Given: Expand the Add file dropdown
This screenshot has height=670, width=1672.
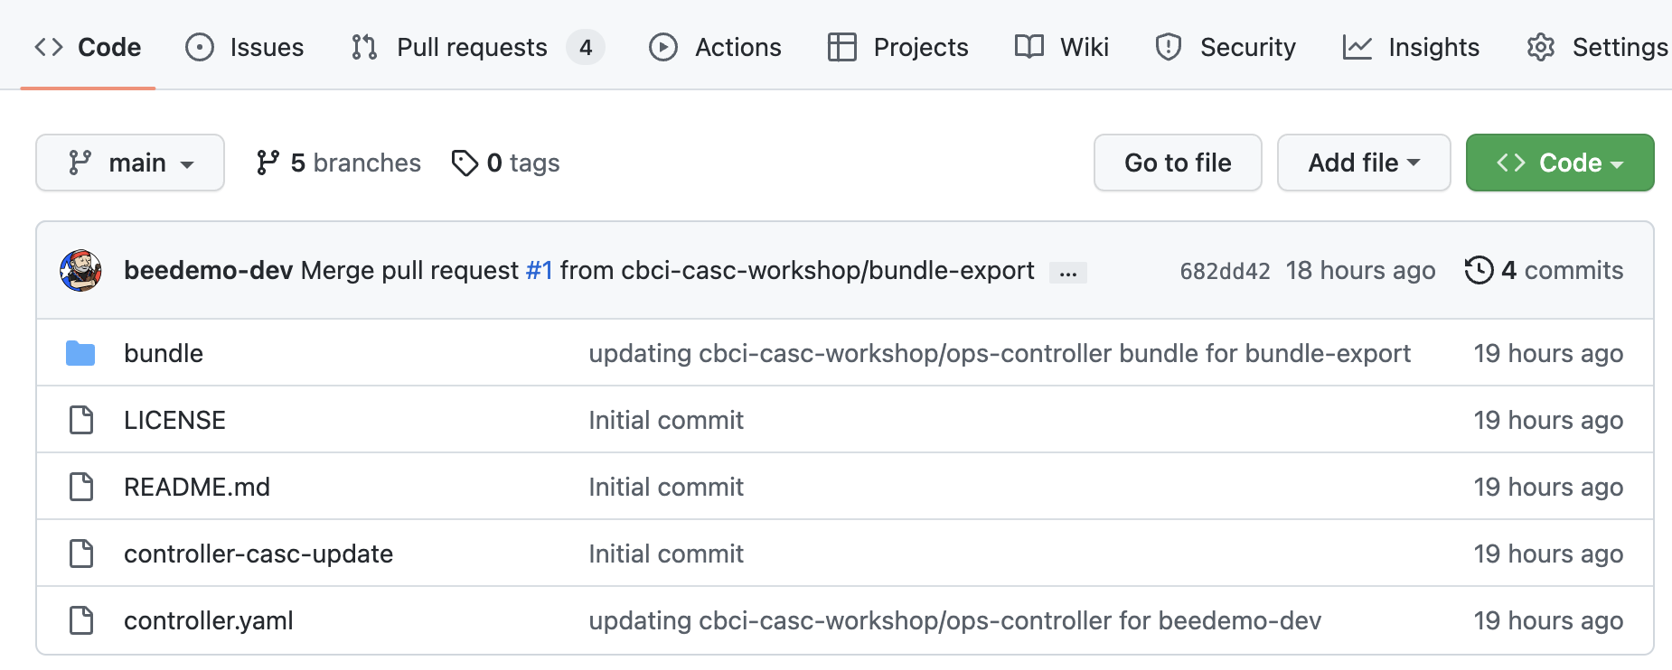Looking at the screenshot, I should (x=1363, y=163).
